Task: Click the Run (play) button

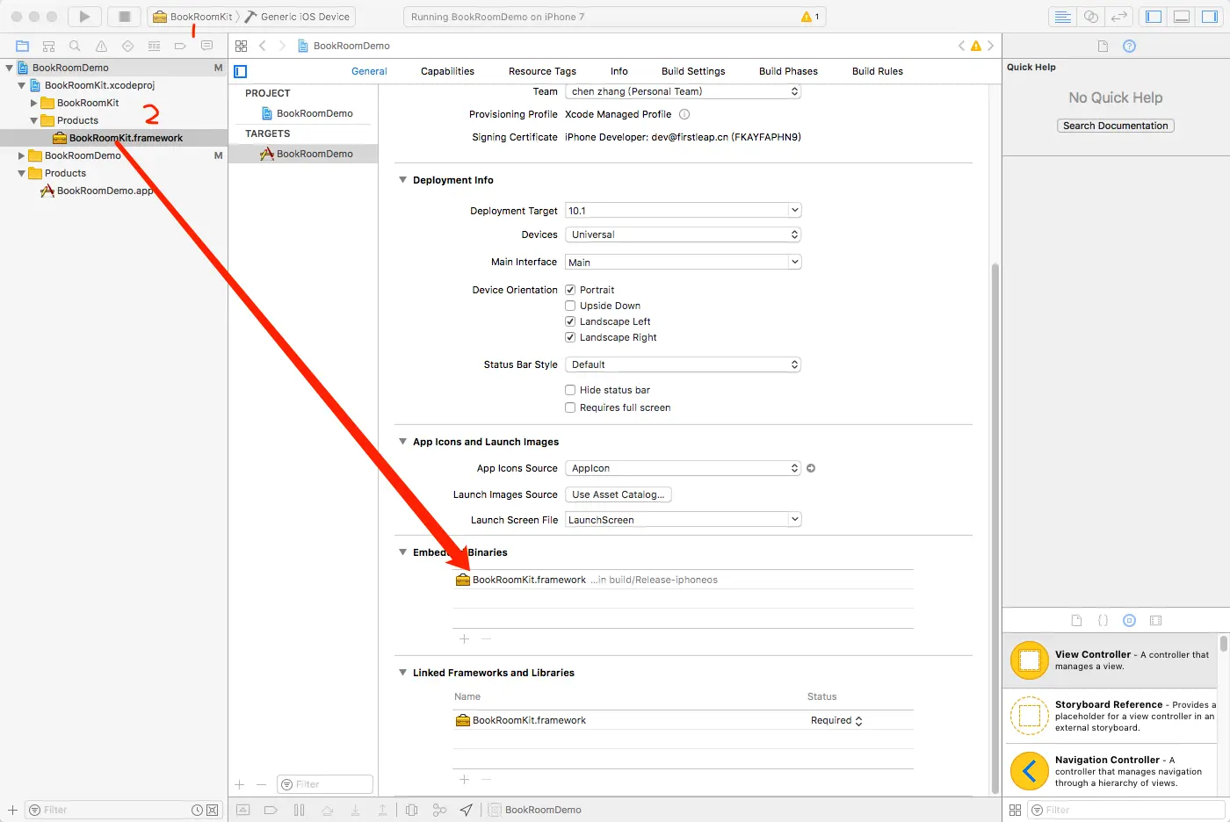Action: [84, 17]
